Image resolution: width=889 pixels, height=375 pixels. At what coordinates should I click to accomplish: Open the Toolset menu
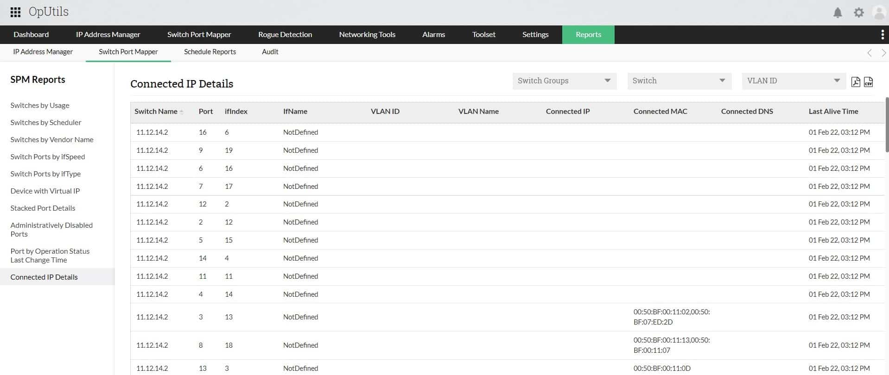pyautogui.click(x=484, y=35)
